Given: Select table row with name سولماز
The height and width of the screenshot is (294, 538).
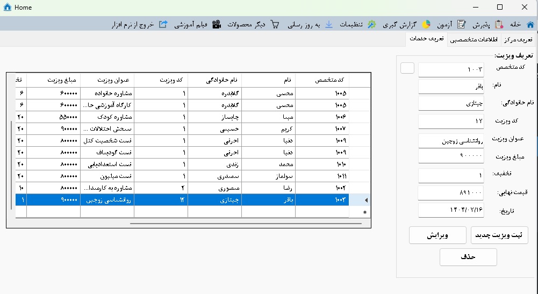Looking at the screenshot, I should [269, 176].
